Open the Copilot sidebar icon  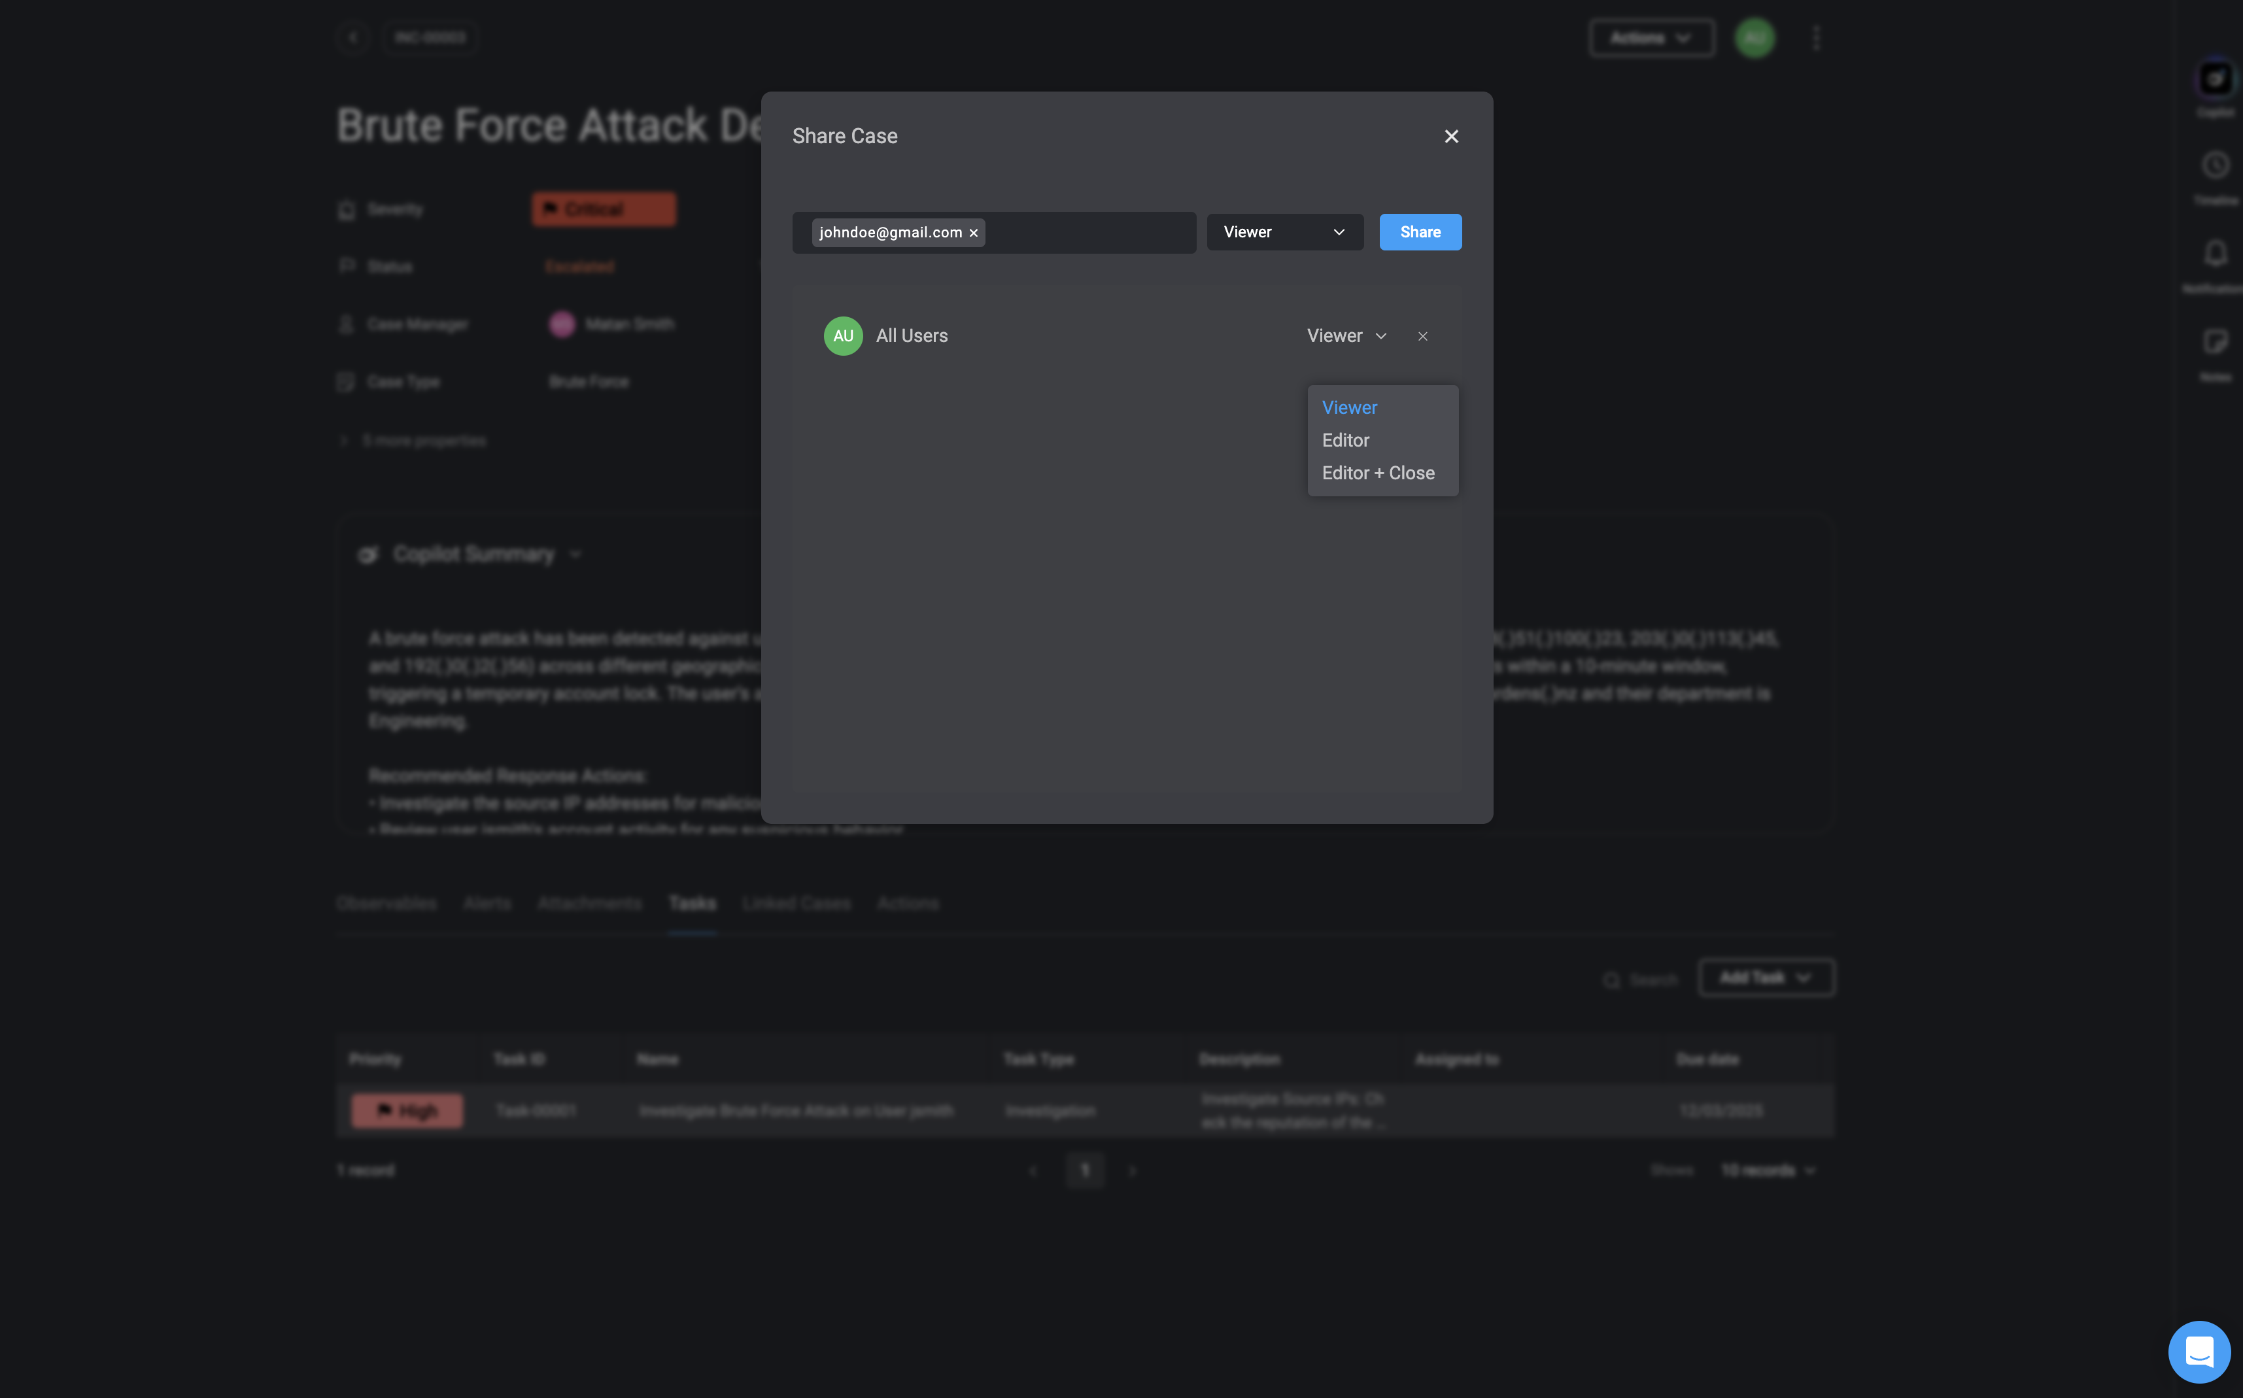pos(2216,80)
